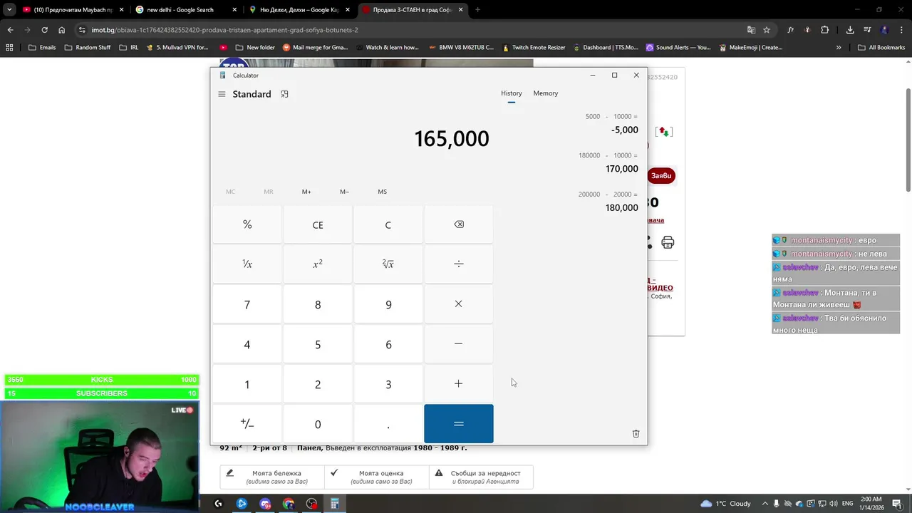912x513 pixels.
Task: Open the Chrome apps grid icon
Action: (x=9, y=48)
